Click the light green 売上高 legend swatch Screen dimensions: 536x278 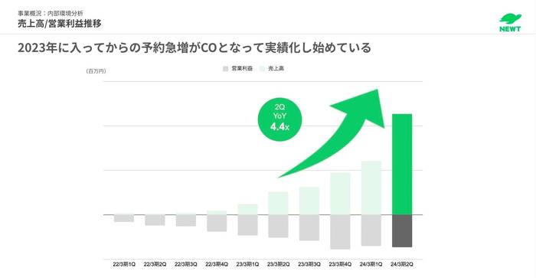(x=262, y=69)
